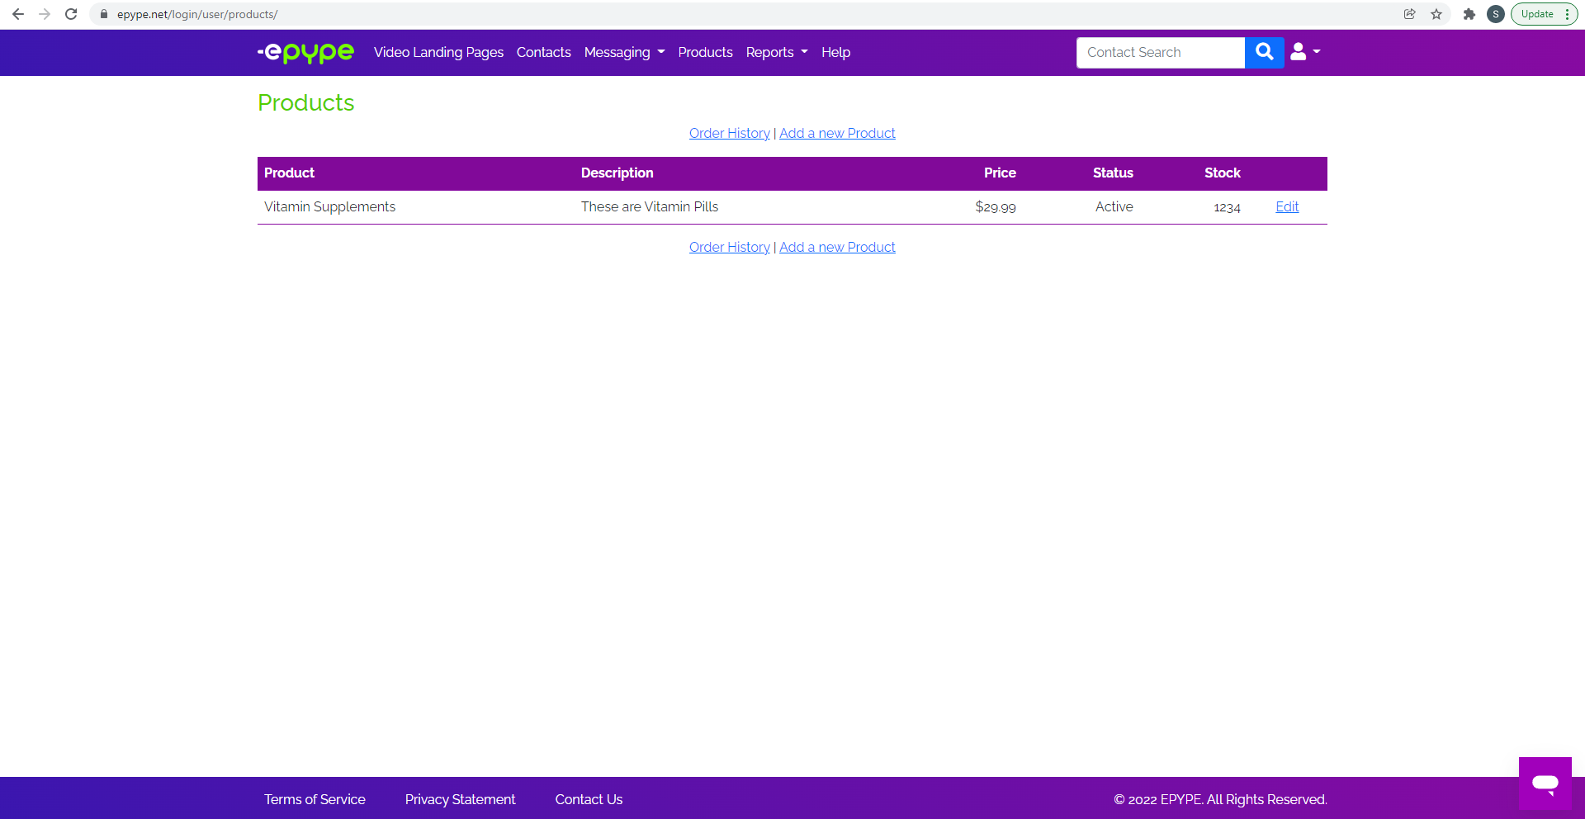Click the share page icon
This screenshot has width=1585, height=819.
[x=1410, y=14]
